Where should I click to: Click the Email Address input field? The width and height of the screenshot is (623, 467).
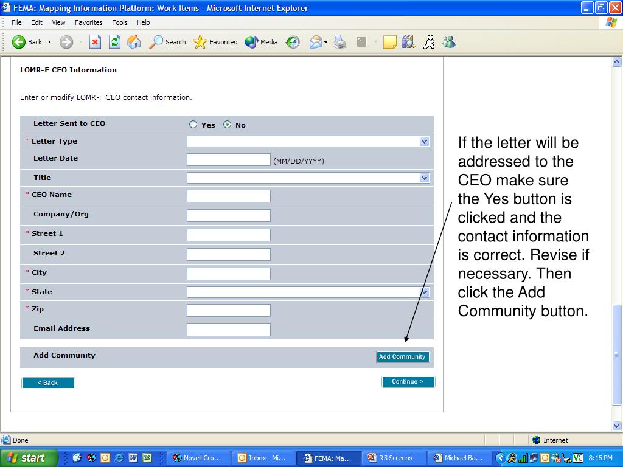click(x=229, y=330)
